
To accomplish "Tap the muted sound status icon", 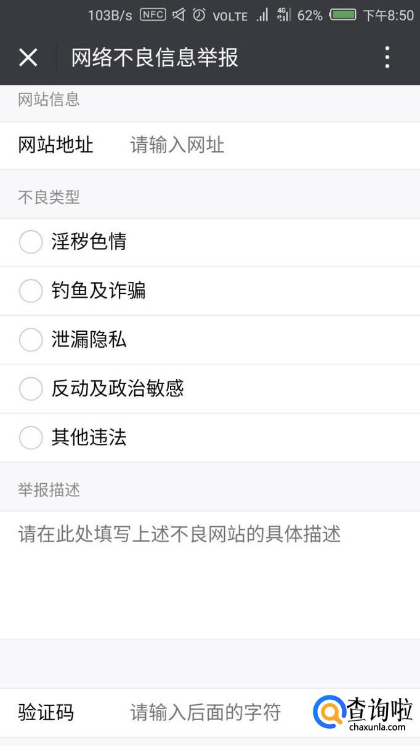I will (x=179, y=15).
